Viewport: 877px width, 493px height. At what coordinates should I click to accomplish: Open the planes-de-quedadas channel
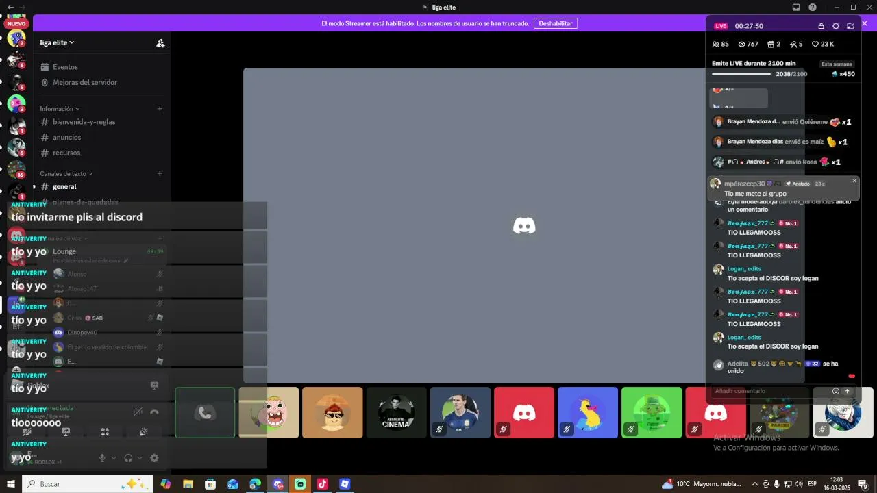(x=85, y=202)
